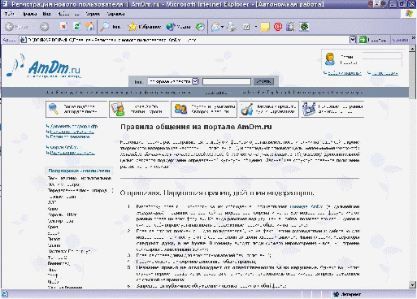Open History with the clock icon
Screen dimensions: 417x299
tap(200, 27)
